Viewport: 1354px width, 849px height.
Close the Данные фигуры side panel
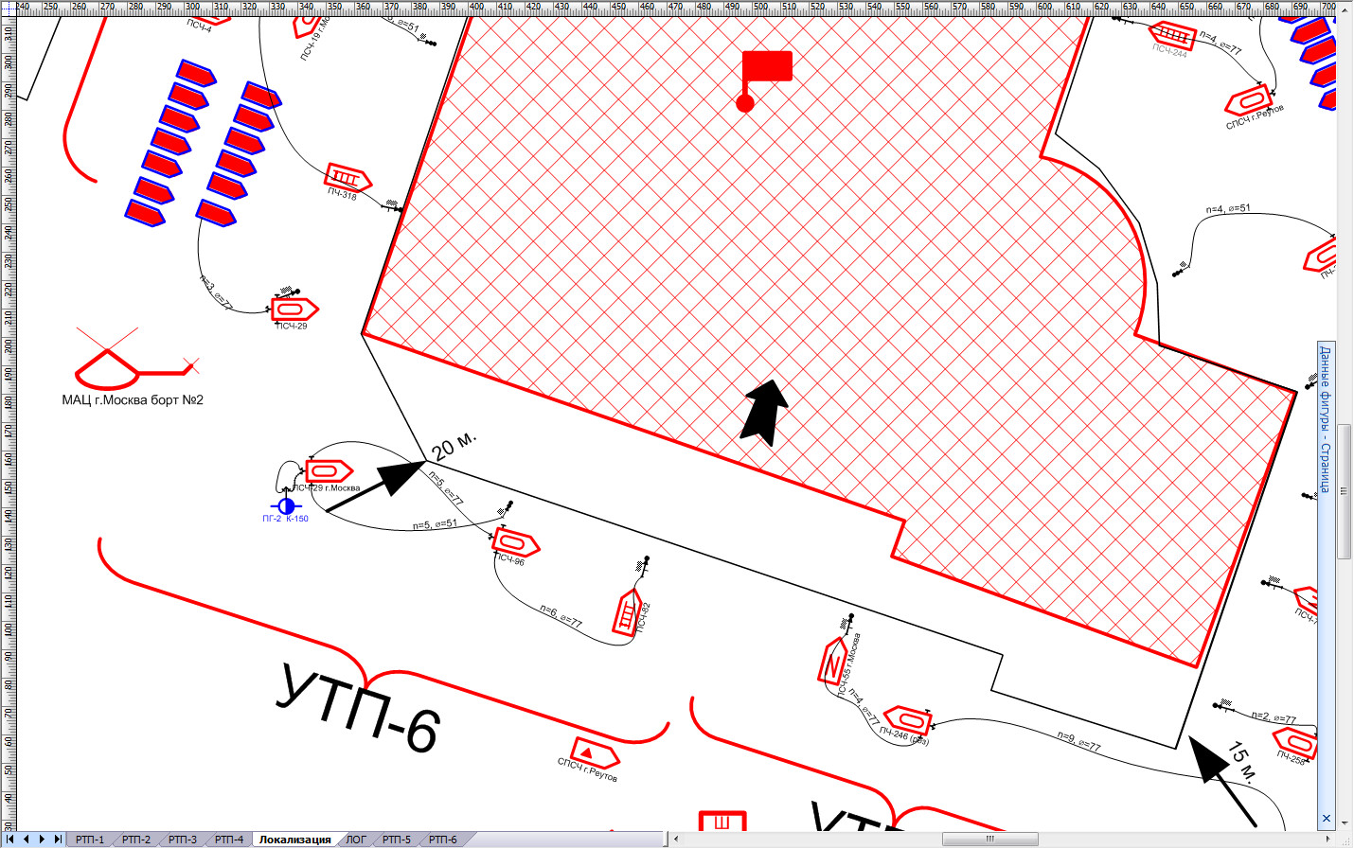(1327, 818)
